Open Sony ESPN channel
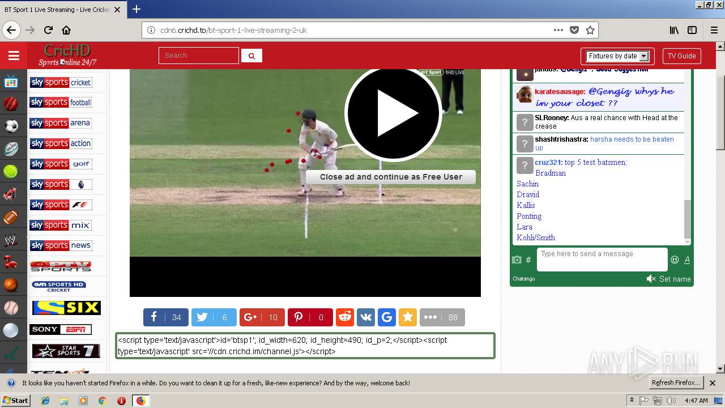725x408 pixels. pos(61,329)
